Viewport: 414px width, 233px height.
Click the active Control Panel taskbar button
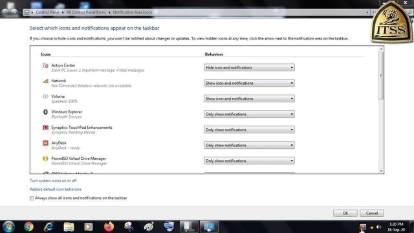209,227
